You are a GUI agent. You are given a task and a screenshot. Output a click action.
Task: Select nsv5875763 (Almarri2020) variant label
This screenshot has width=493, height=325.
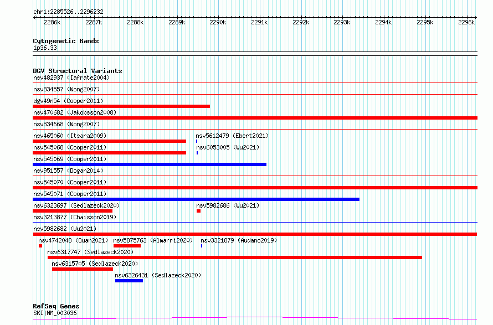tap(153, 240)
